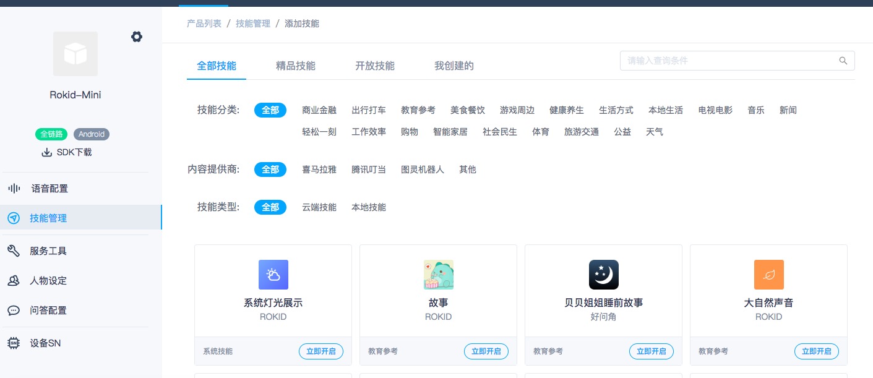
Task: Filter by provider 腾讯叮当
Action: pos(369,169)
